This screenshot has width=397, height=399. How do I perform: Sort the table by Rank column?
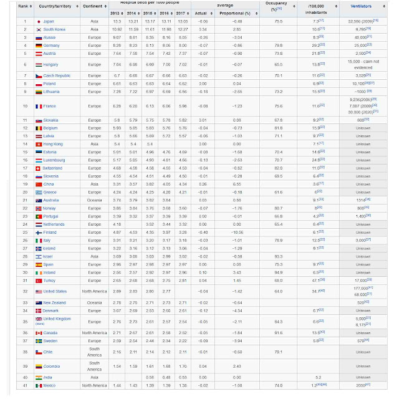[31, 6]
